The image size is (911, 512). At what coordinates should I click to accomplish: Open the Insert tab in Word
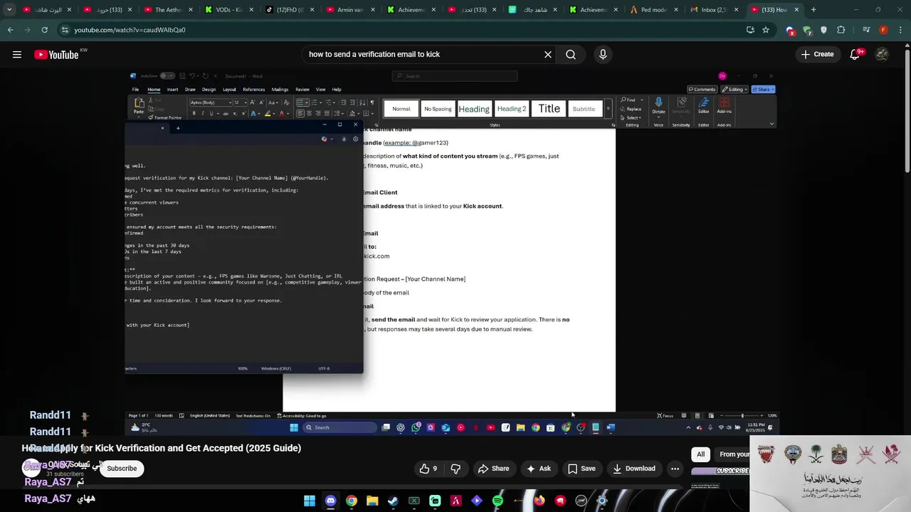pyautogui.click(x=172, y=90)
